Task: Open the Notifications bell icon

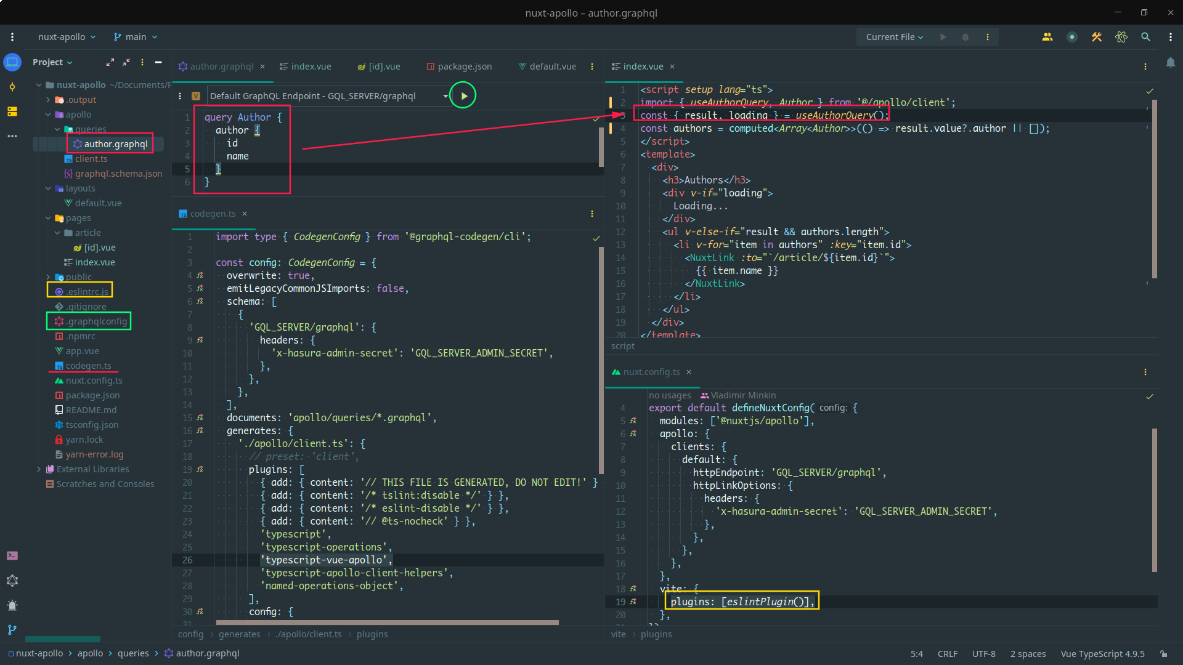Action: (1170, 63)
